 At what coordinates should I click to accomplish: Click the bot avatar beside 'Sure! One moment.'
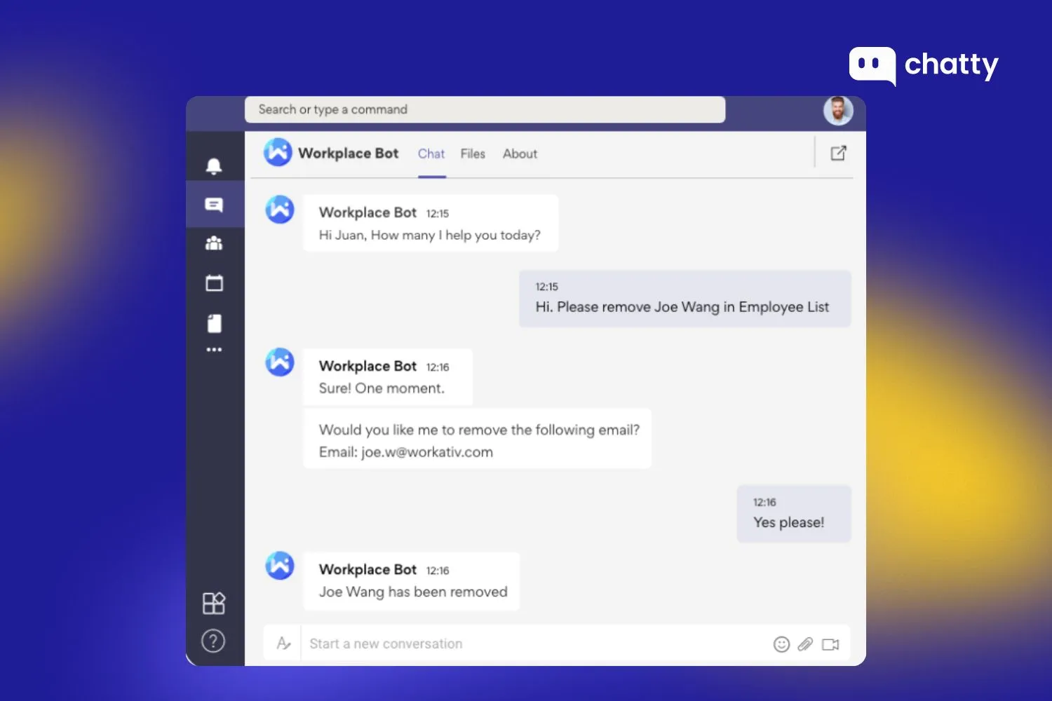280,362
